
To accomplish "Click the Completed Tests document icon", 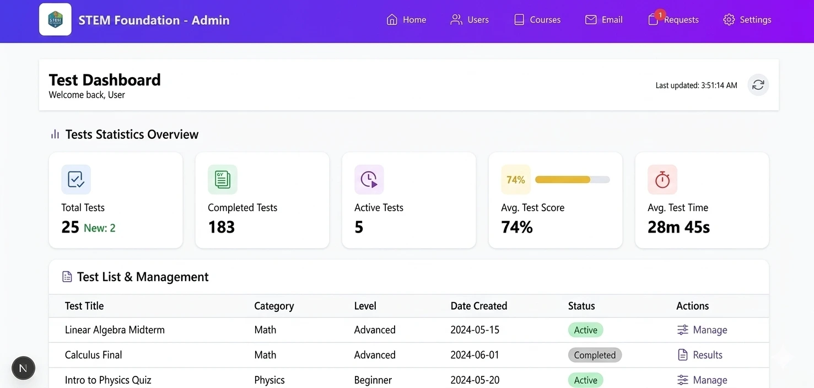I will [x=223, y=180].
